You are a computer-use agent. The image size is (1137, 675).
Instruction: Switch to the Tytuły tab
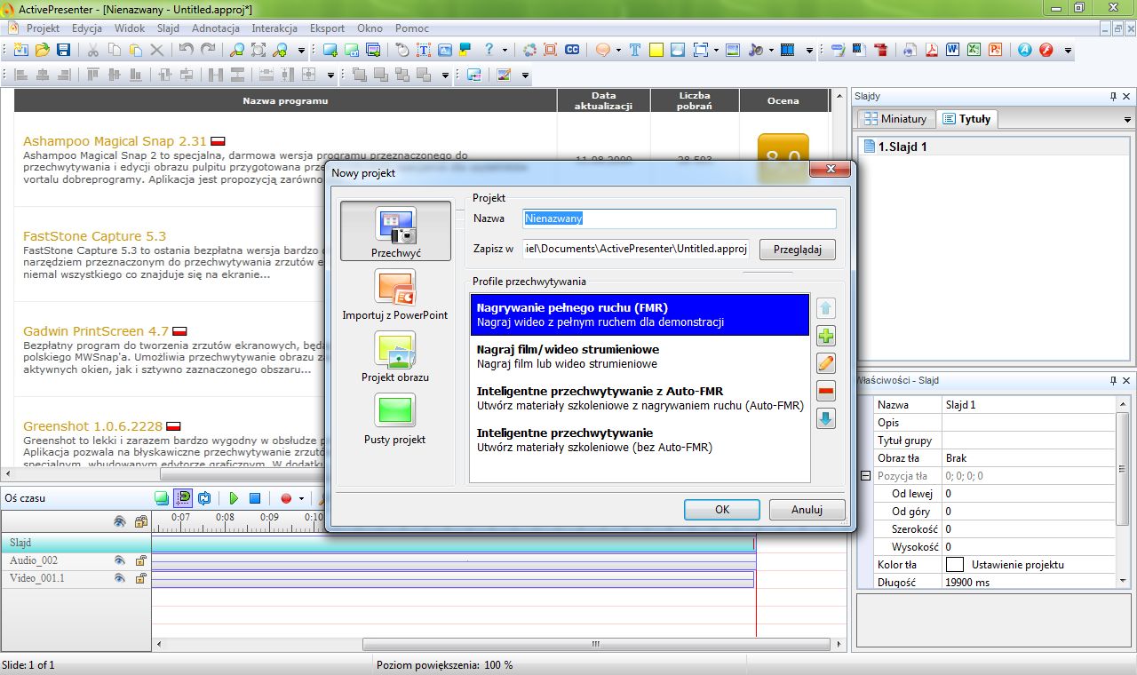[x=967, y=119]
